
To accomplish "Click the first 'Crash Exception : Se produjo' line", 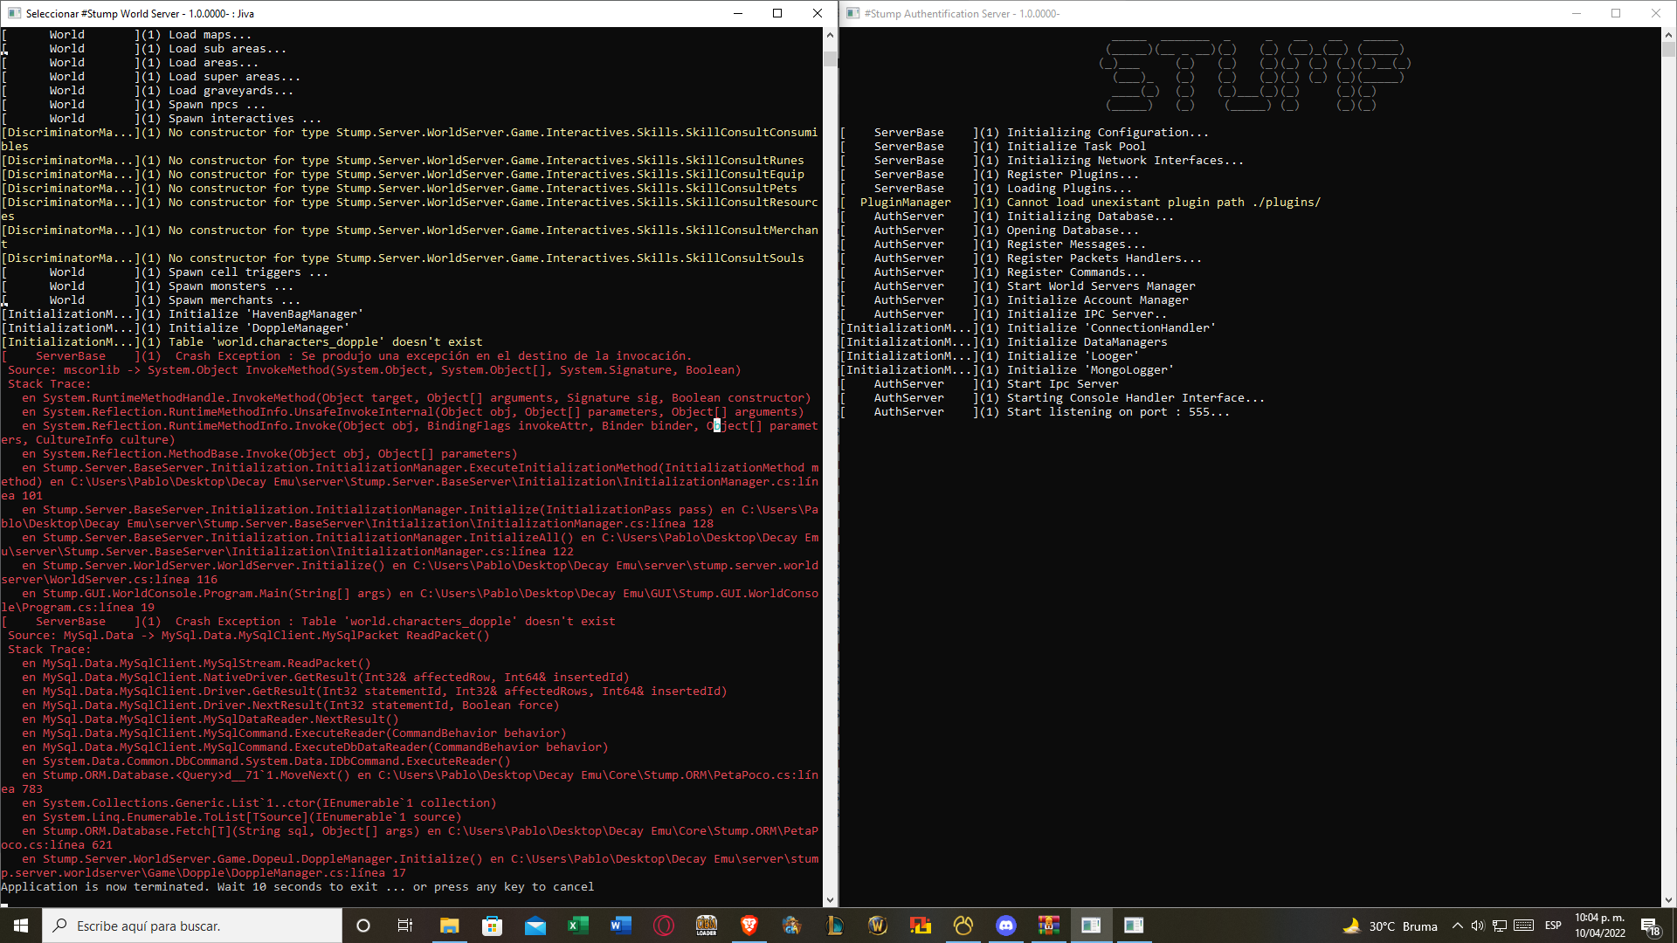I will coord(346,356).
